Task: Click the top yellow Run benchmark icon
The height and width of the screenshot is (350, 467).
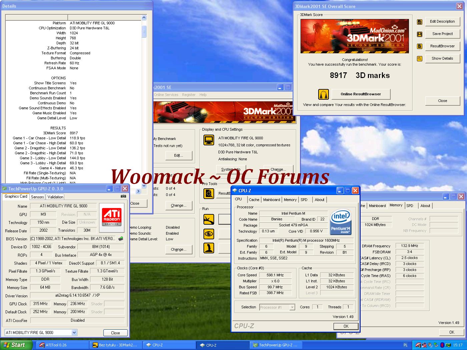Action: point(209,219)
